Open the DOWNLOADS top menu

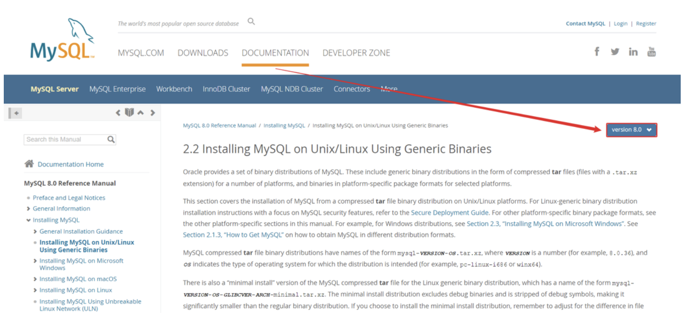203,53
